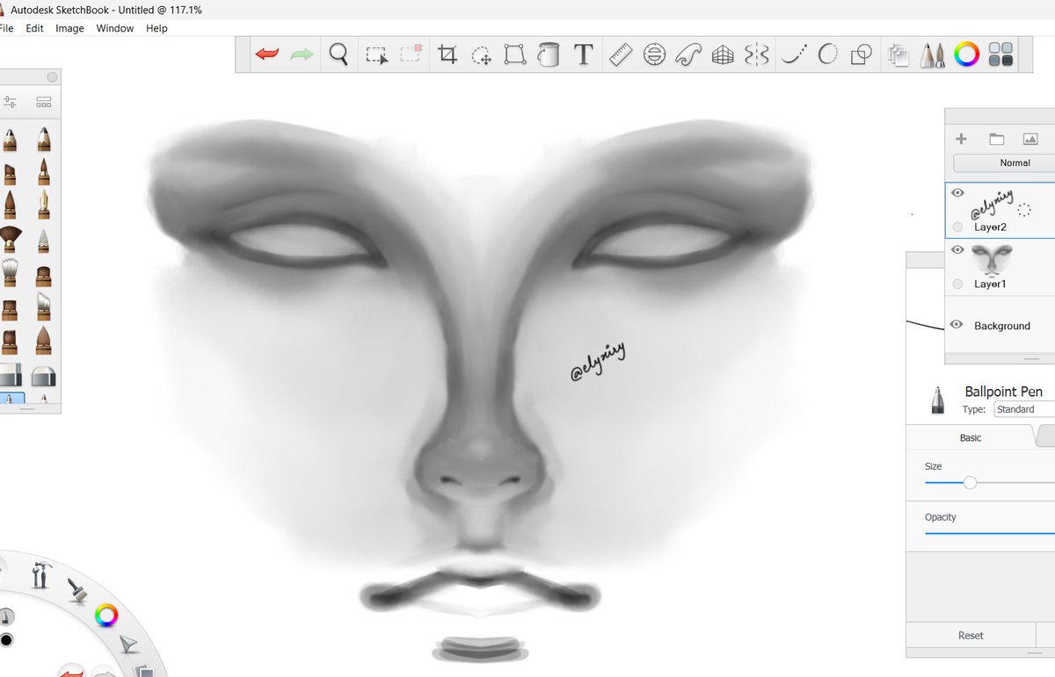Open brush settings sliders icon in palette
The image size is (1055, 677).
(10, 102)
